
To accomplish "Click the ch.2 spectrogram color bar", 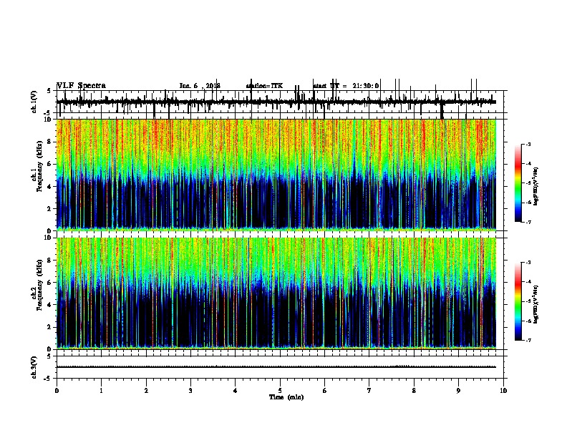I will point(518,301).
